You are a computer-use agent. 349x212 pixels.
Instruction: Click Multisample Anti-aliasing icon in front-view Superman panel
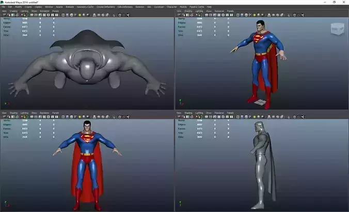[103, 116]
